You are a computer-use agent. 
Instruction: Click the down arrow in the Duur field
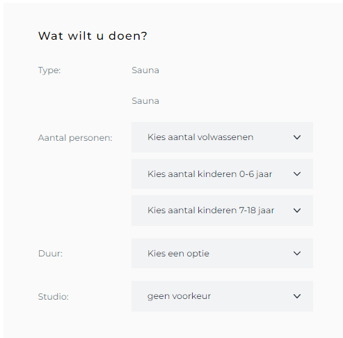(x=297, y=253)
